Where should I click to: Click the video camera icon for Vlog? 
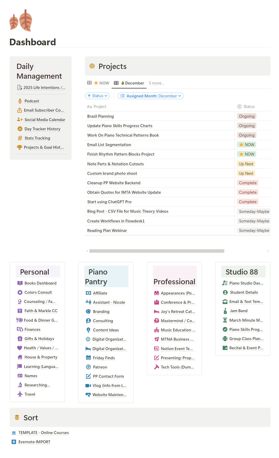tap(88, 386)
